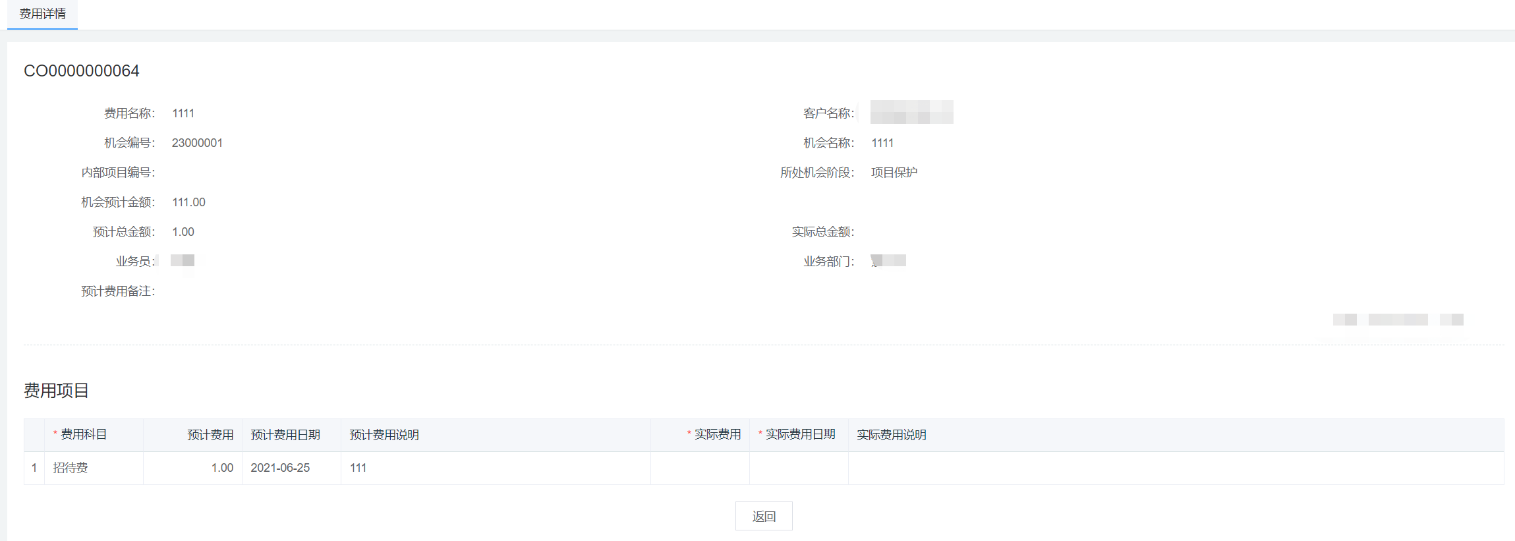Click the estimated cost 1.00 table cell

click(222, 468)
